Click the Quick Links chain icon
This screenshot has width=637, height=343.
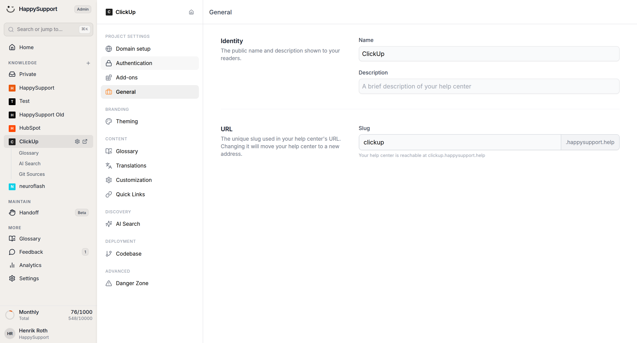109,194
